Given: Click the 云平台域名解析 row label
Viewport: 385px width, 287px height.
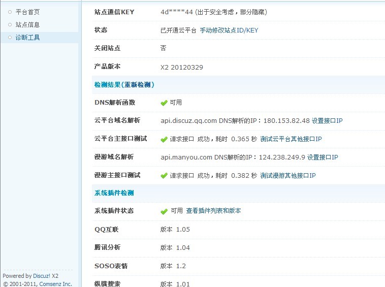Looking at the screenshot, I should click(117, 120).
